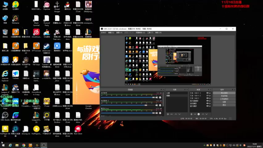This screenshot has height=148, width=263.
Task: Select the first scene in Scenes list
Action: tap(177, 93)
